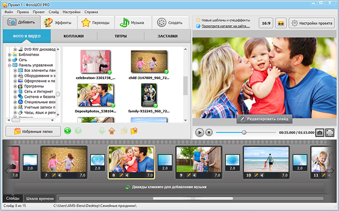
Task: Expand the Сеть tree node
Action: [9, 60]
